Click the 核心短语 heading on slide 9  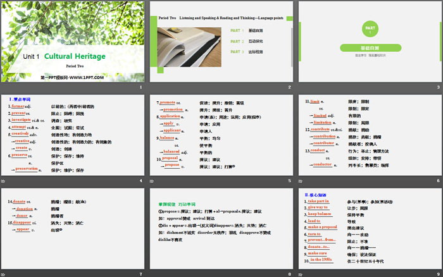pos(316,195)
